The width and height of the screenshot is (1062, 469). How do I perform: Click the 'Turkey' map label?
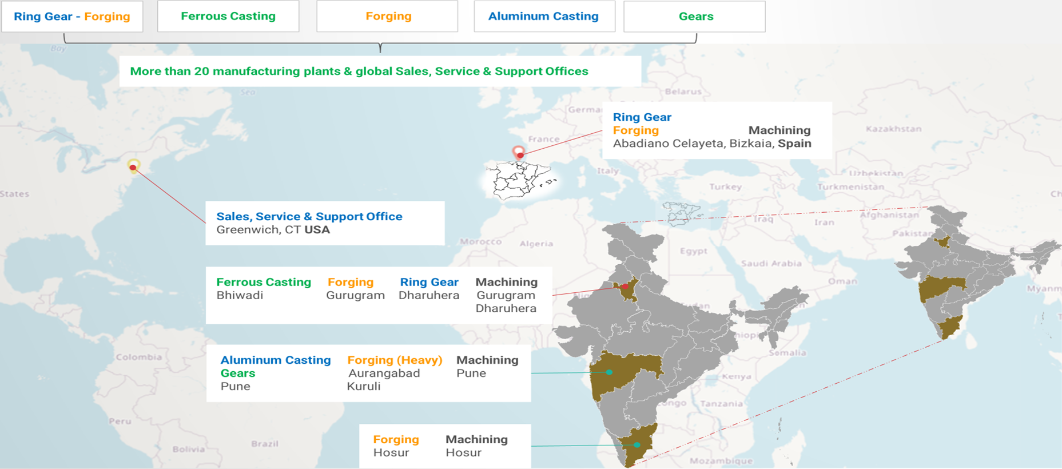tap(726, 186)
